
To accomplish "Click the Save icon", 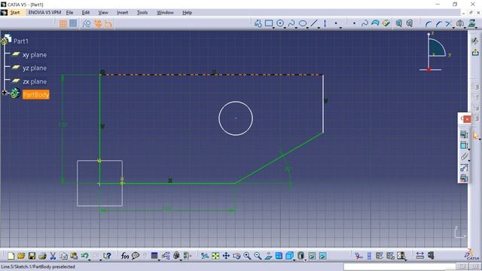I will pyautogui.click(x=32, y=256).
